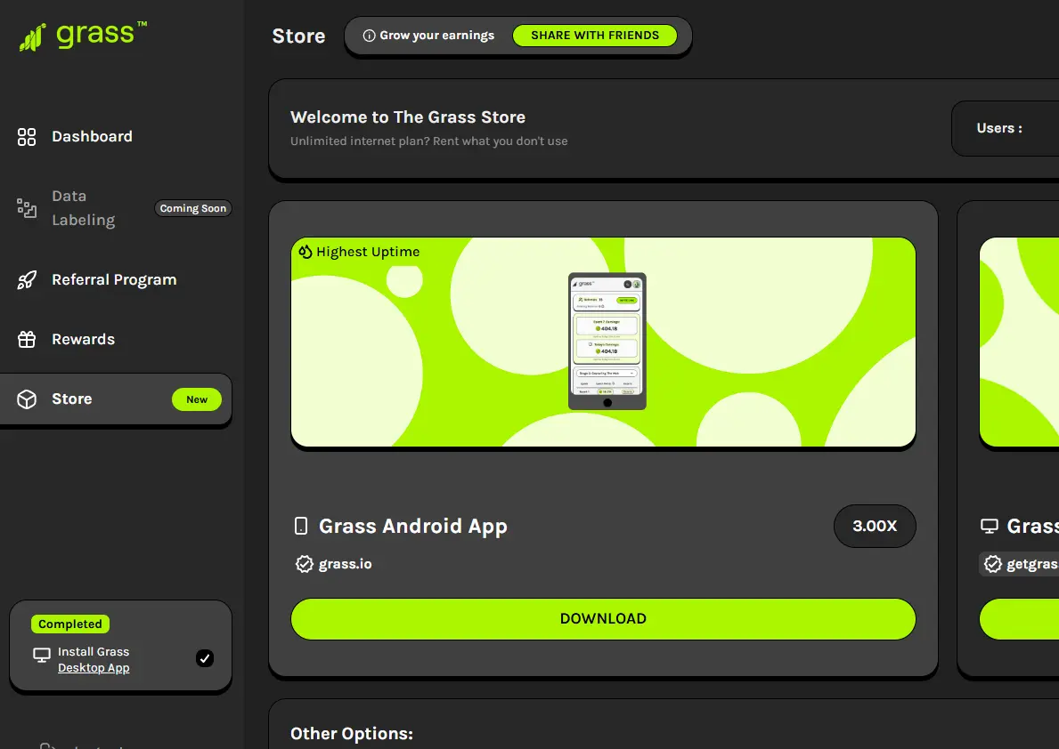Click the Other Options: heading

[x=352, y=734]
